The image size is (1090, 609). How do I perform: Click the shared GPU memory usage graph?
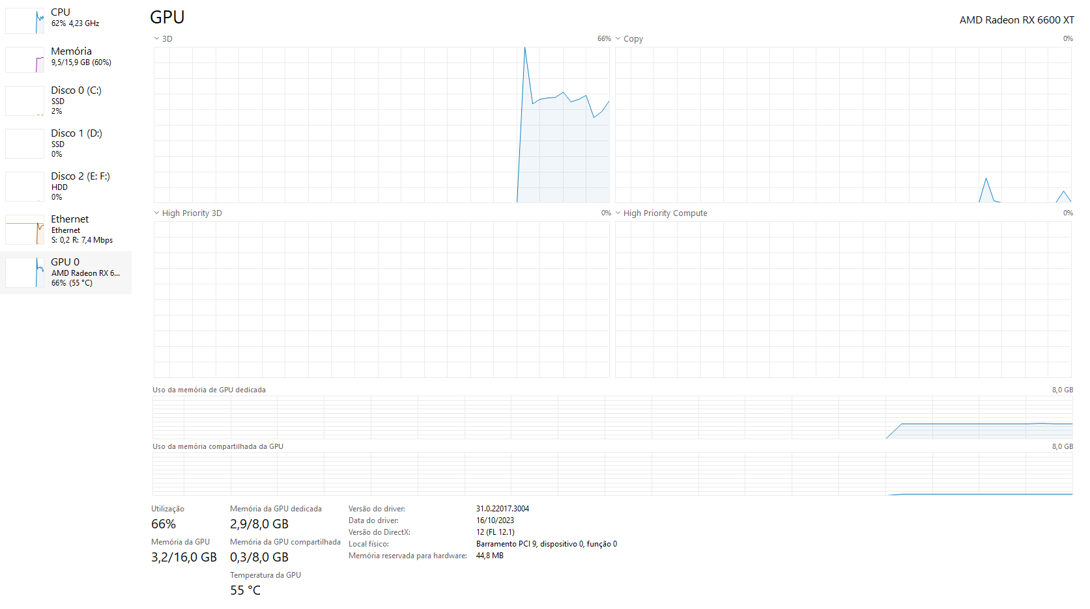pos(612,474)
